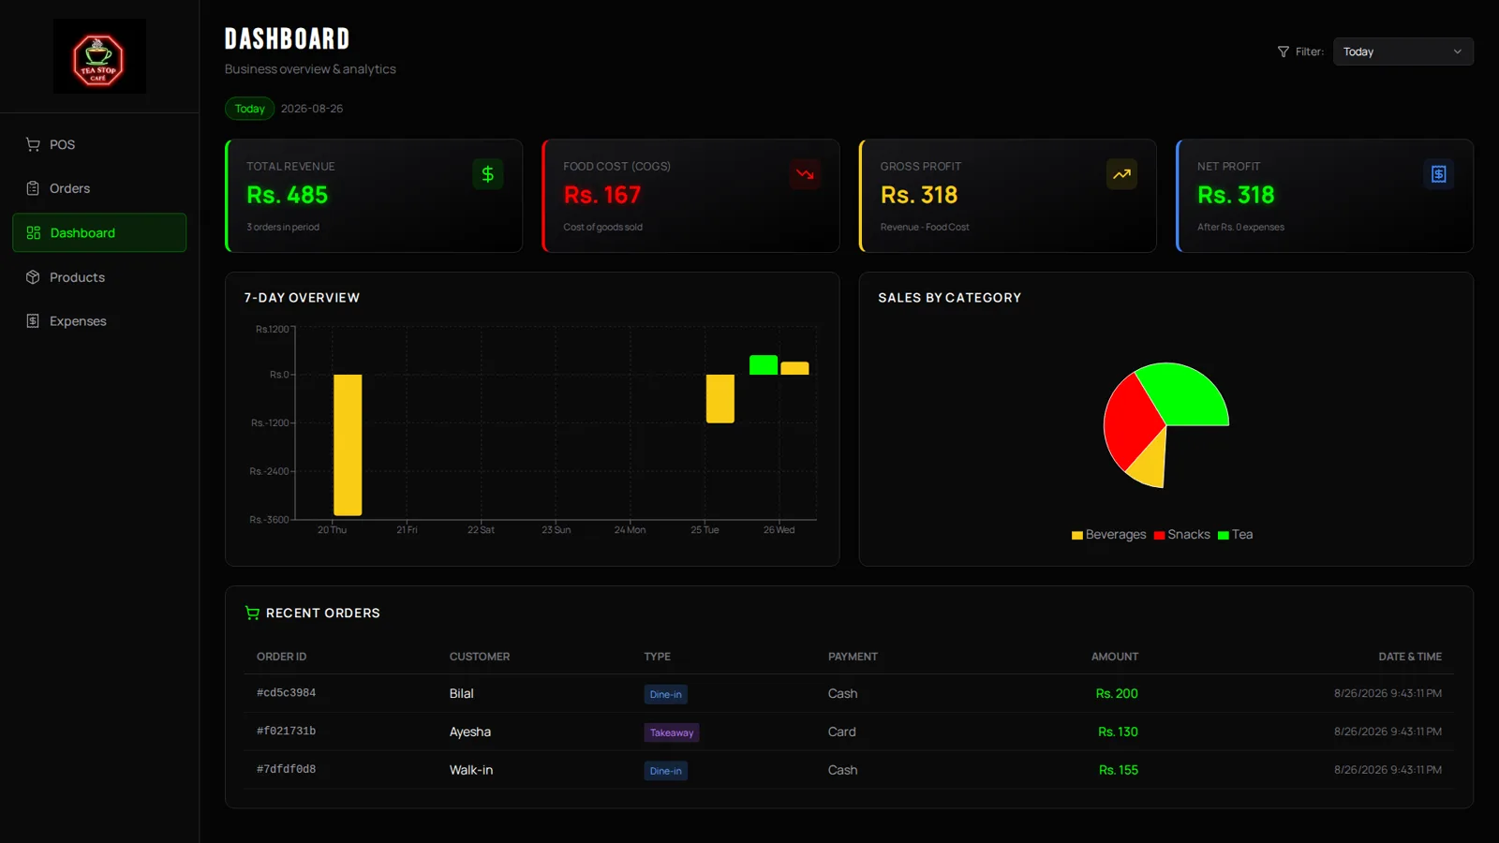Click customer name Ayesha
The height and width of the screenshot is (843, 1499).
(x=470, y=732)
